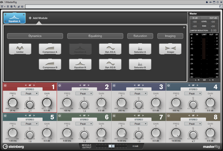Select the Equalizer A module slot
The height and width of the screenshot is (151, 223).
(15, 18)
